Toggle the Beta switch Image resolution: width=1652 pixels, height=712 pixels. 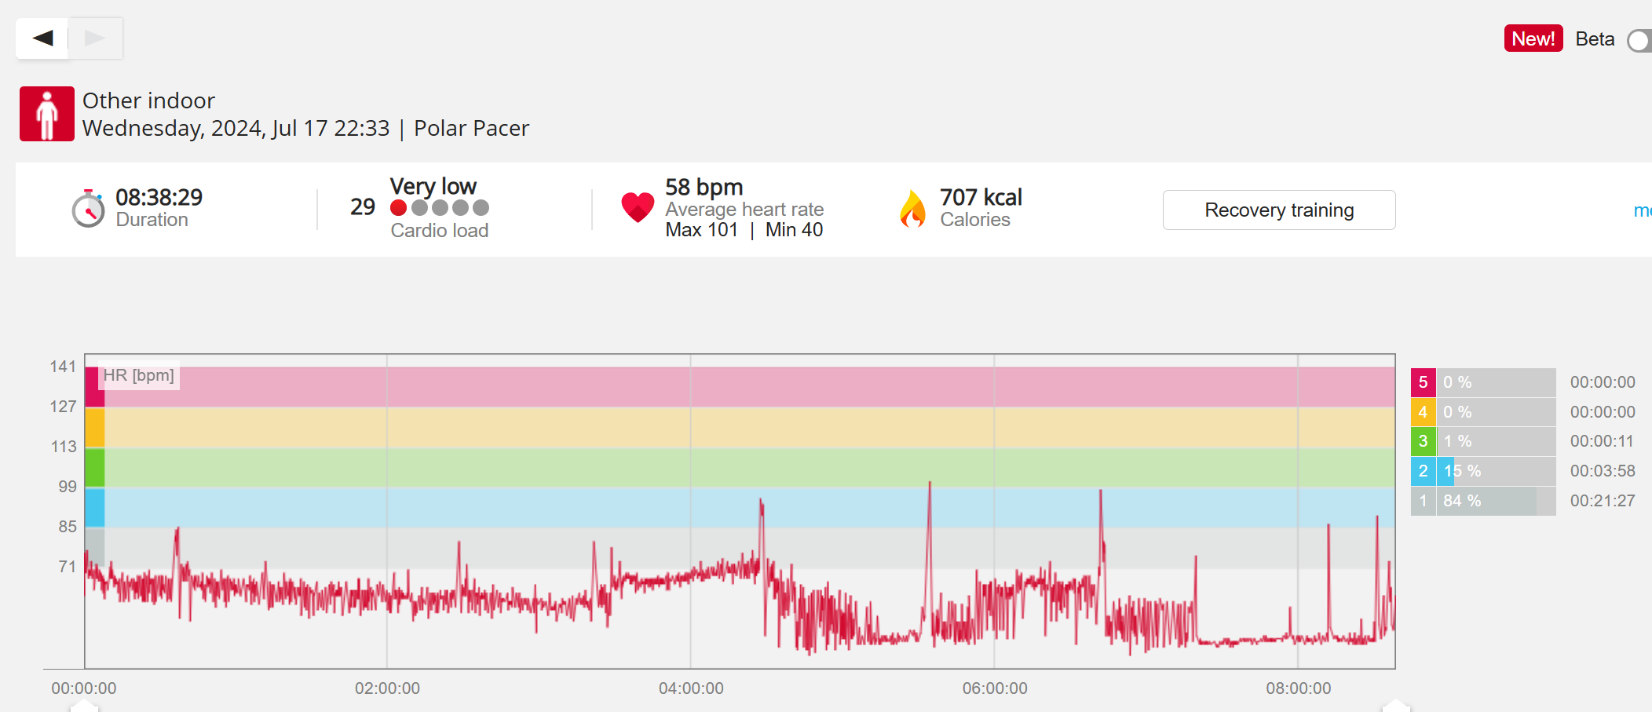point(1639,40)
